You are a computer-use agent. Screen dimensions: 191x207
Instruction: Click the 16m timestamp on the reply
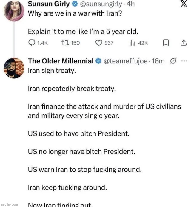coord(158,61)
